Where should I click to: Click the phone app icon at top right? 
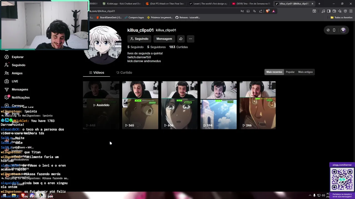click(x=334, y=30)
